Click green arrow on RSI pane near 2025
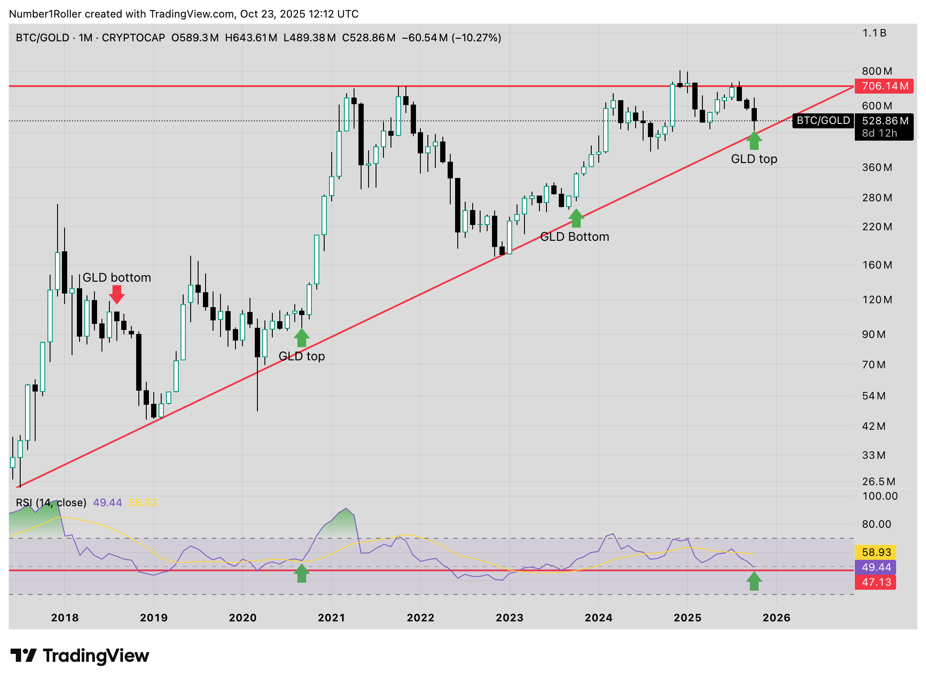The width and height of the screenshot is (926, 682). coord(754,581)
